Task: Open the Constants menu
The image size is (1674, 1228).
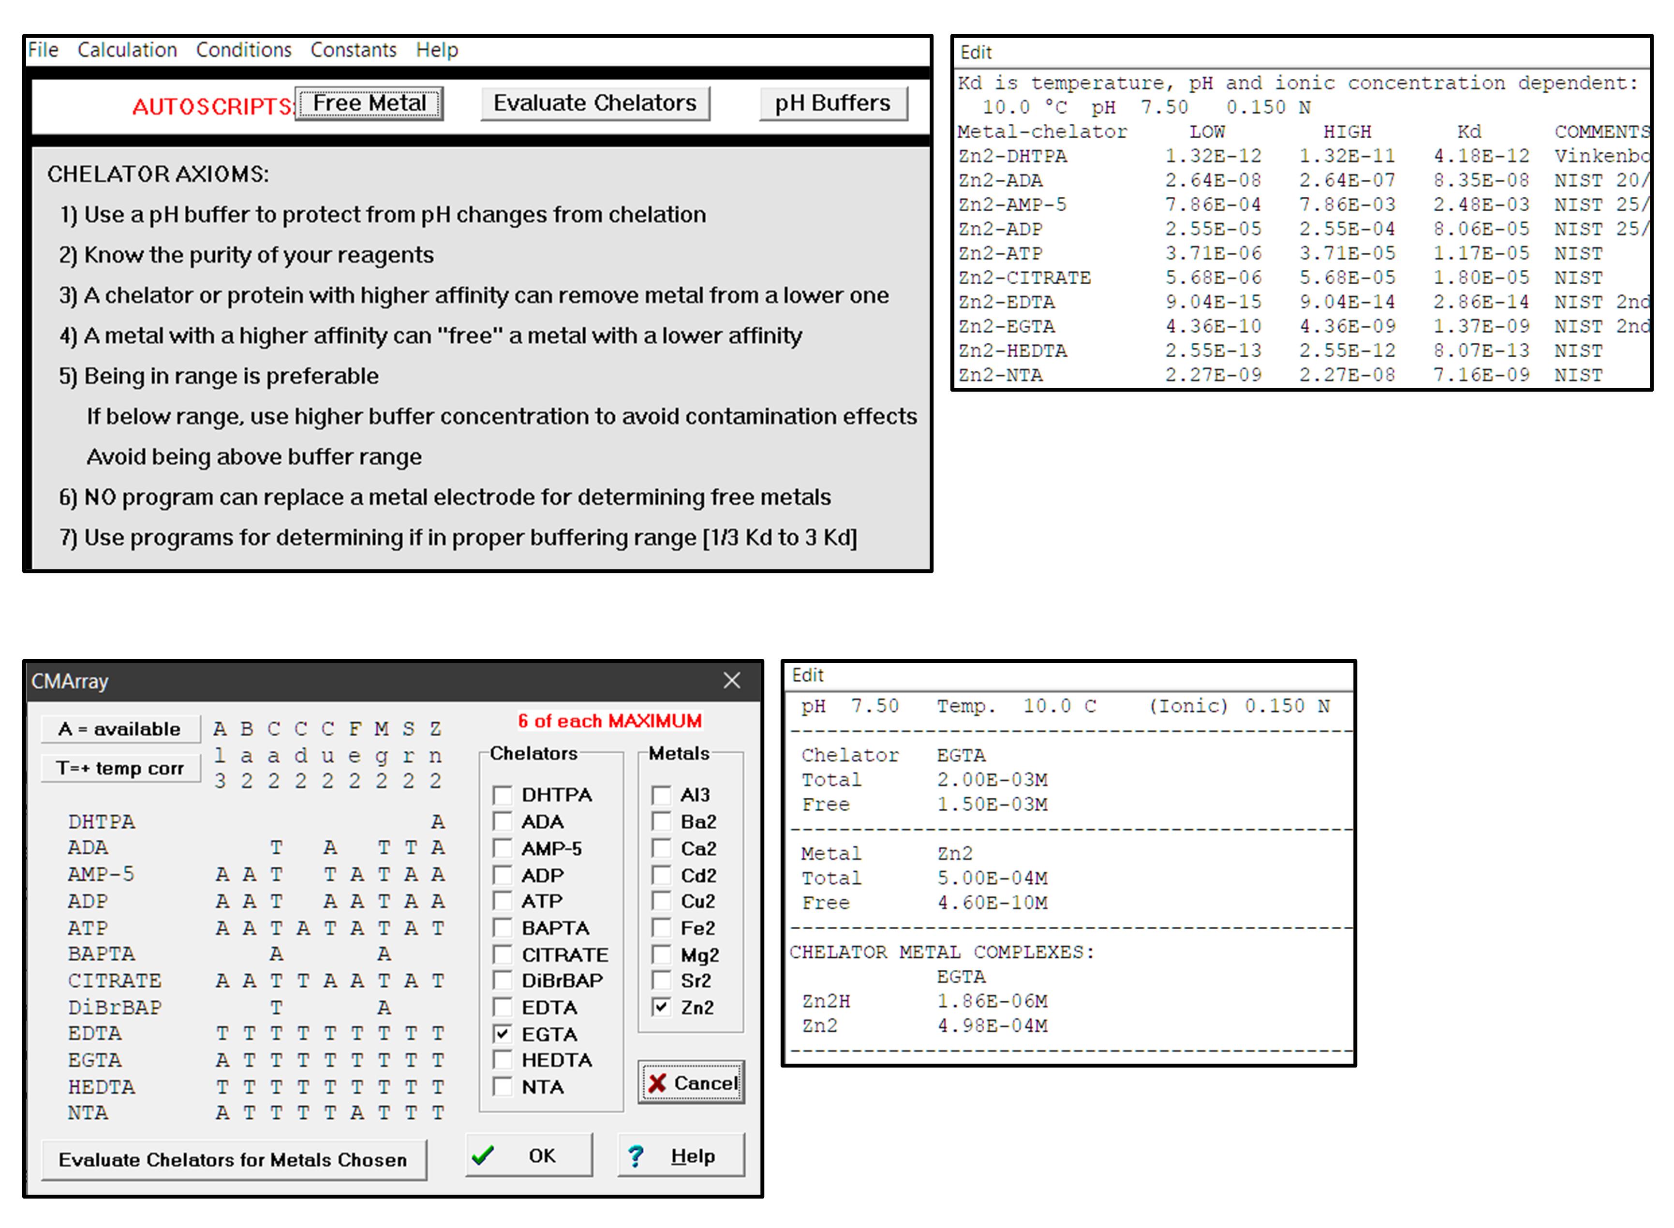Action: 353,50
